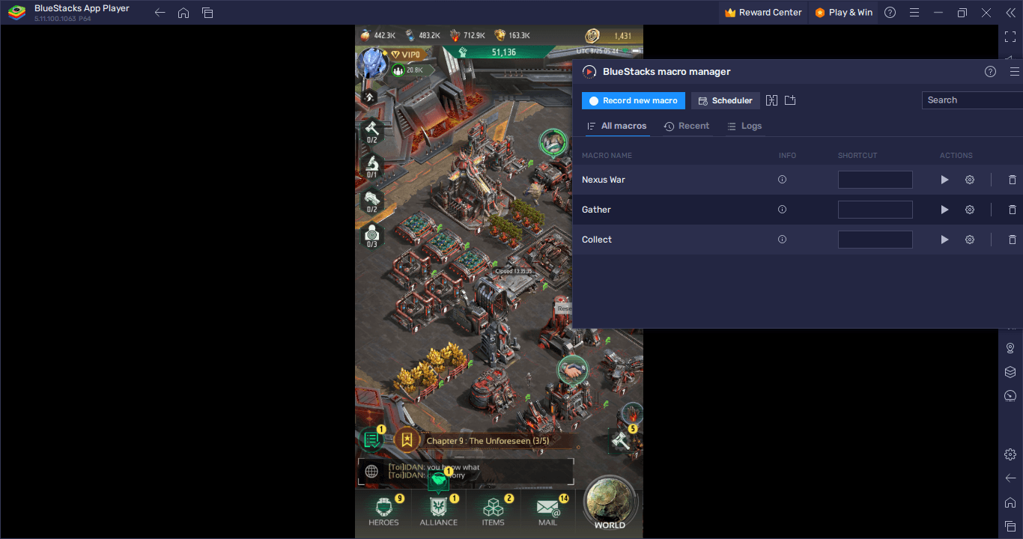Toggle BlueStacks fullscreen icon in sidebar

click(1010, 36)
